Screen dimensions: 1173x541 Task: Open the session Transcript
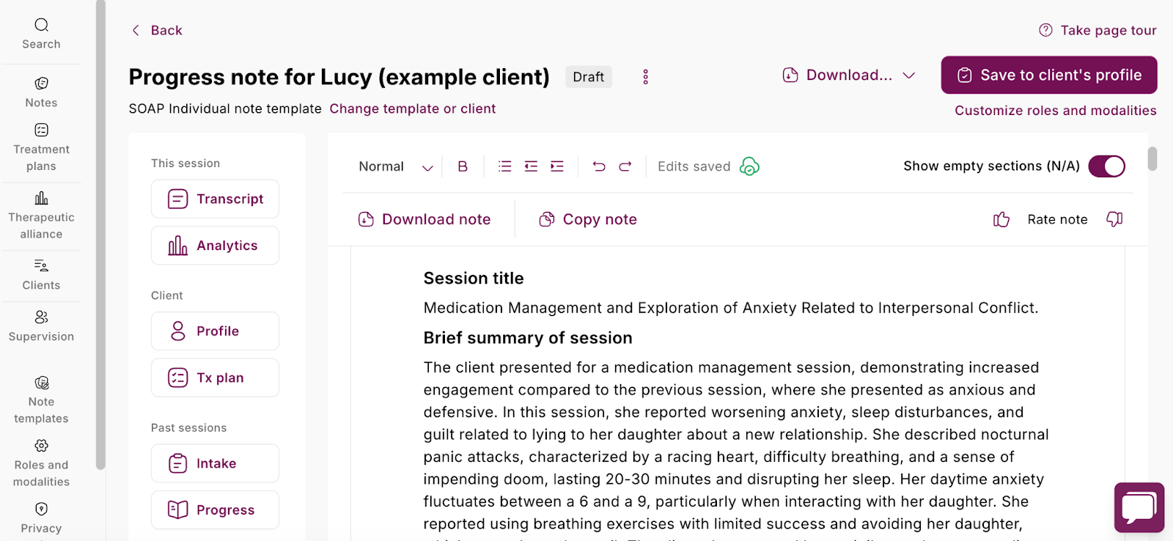(215, 199)
